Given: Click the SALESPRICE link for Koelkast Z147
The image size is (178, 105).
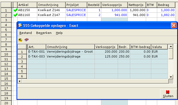Looking at the screenshot, I should click(x=76, y=15).
